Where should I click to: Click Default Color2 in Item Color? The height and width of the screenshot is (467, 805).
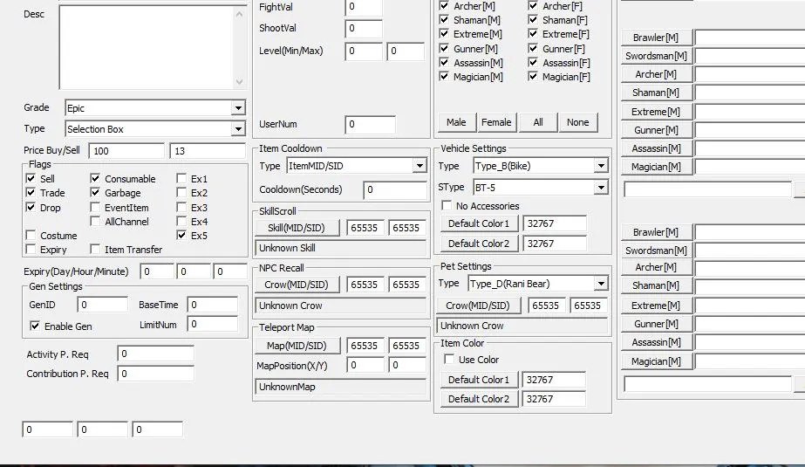pyautogui.click(x=479, y=399)
